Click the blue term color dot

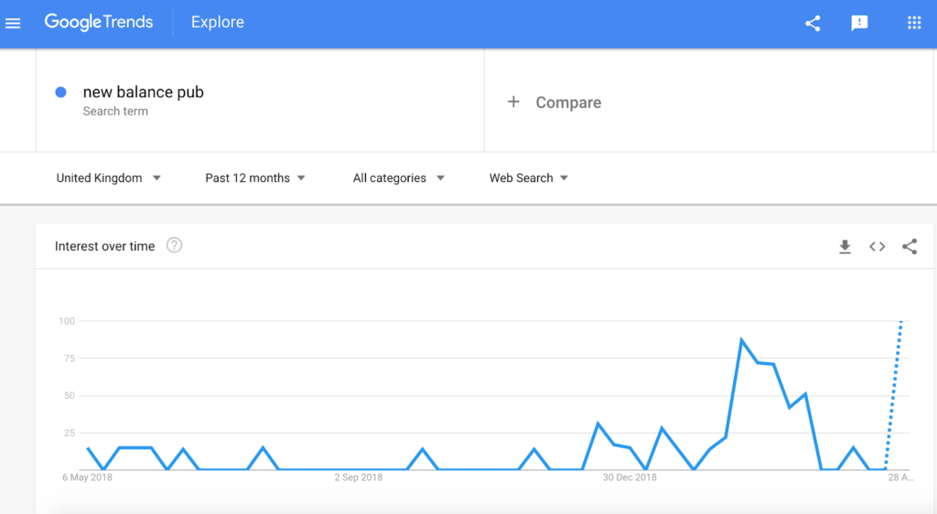pyautogui.click(x=60, y=92)
